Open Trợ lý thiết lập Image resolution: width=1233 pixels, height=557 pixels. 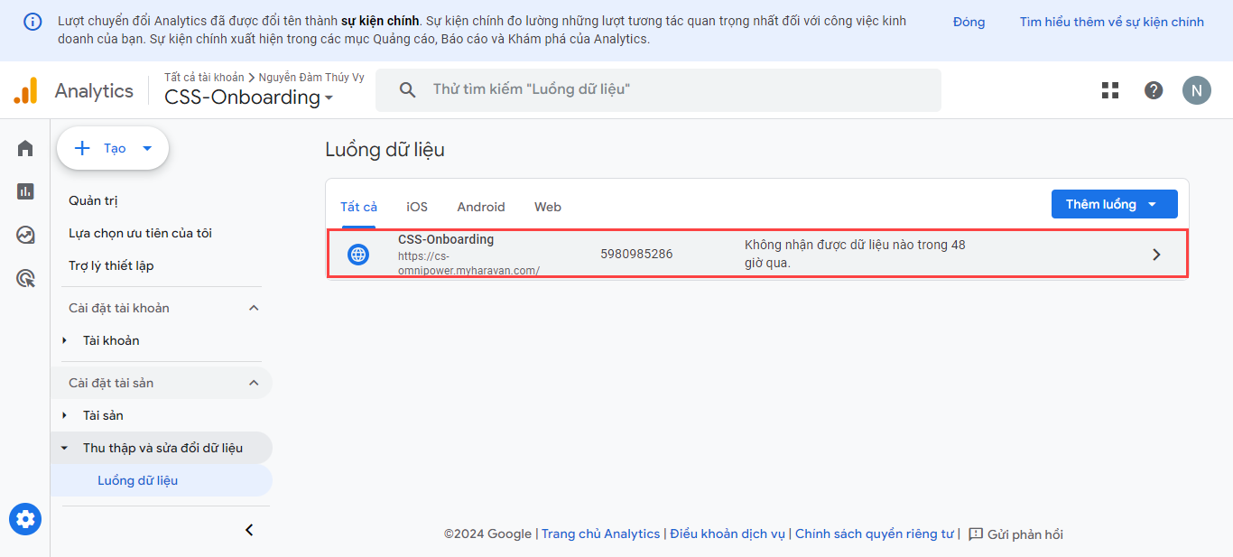111,265
